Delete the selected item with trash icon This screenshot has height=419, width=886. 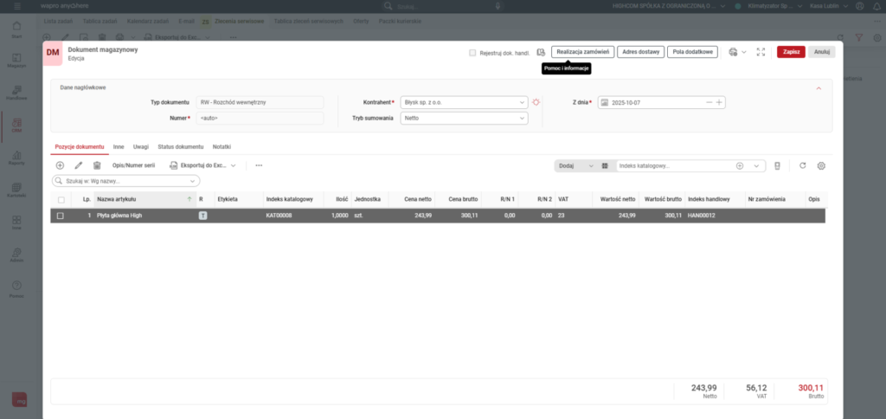tap(97, 165)
